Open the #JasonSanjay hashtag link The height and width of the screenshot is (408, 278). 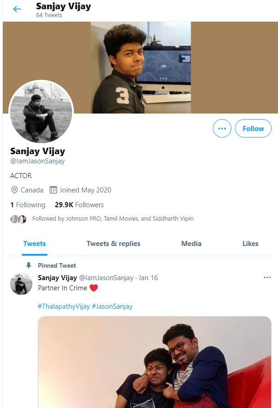pos(112,306)
